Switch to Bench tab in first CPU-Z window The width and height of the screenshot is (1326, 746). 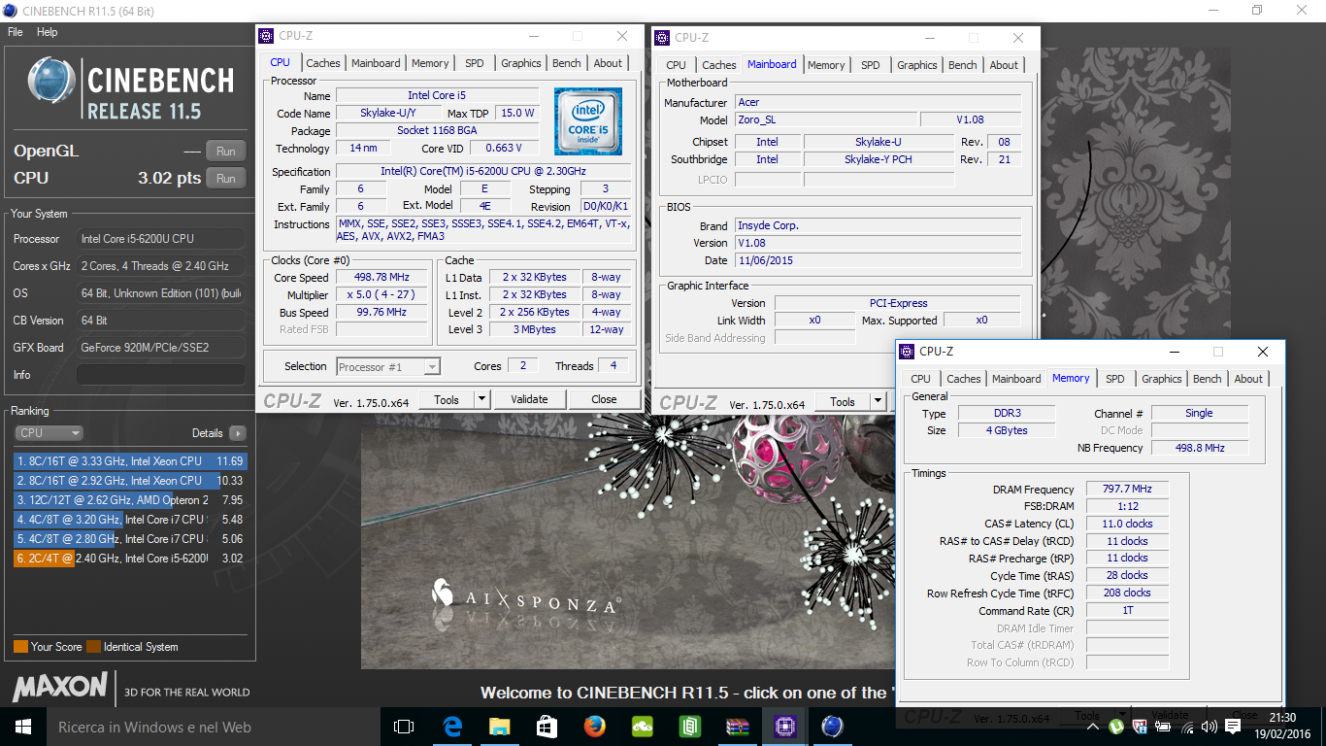coord(567,63)
